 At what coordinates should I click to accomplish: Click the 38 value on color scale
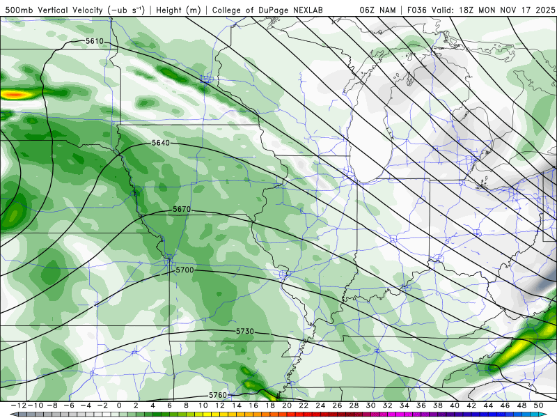(x=438, y=405)
